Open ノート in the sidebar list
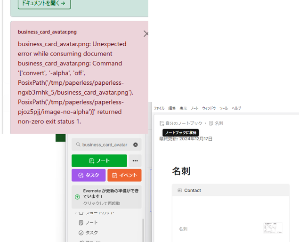 (x=91, y=223)
